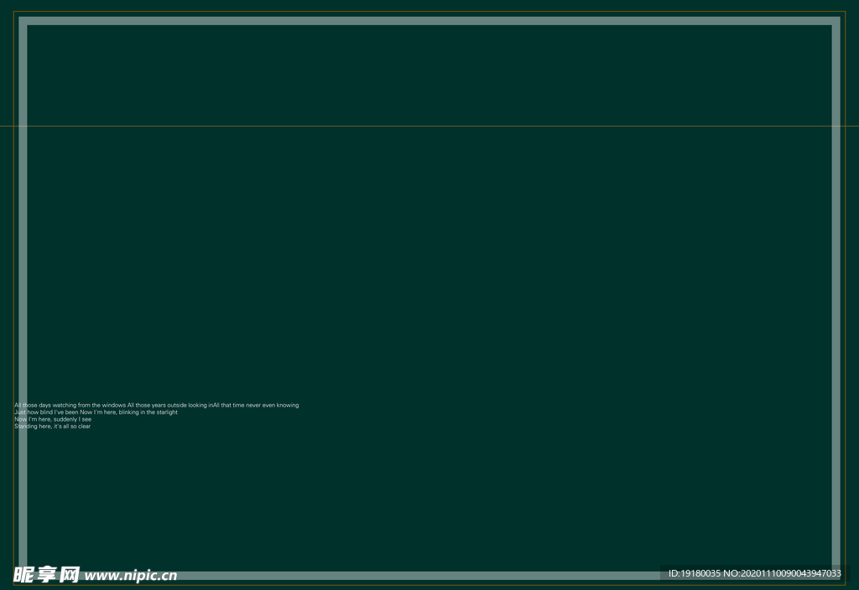
Task: Click the bottom edge of gray frame
Action: point(419,576)
